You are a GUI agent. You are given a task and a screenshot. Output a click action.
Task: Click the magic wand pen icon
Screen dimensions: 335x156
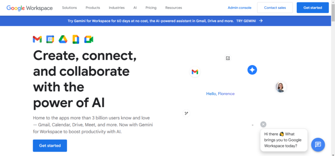[186, 113]
